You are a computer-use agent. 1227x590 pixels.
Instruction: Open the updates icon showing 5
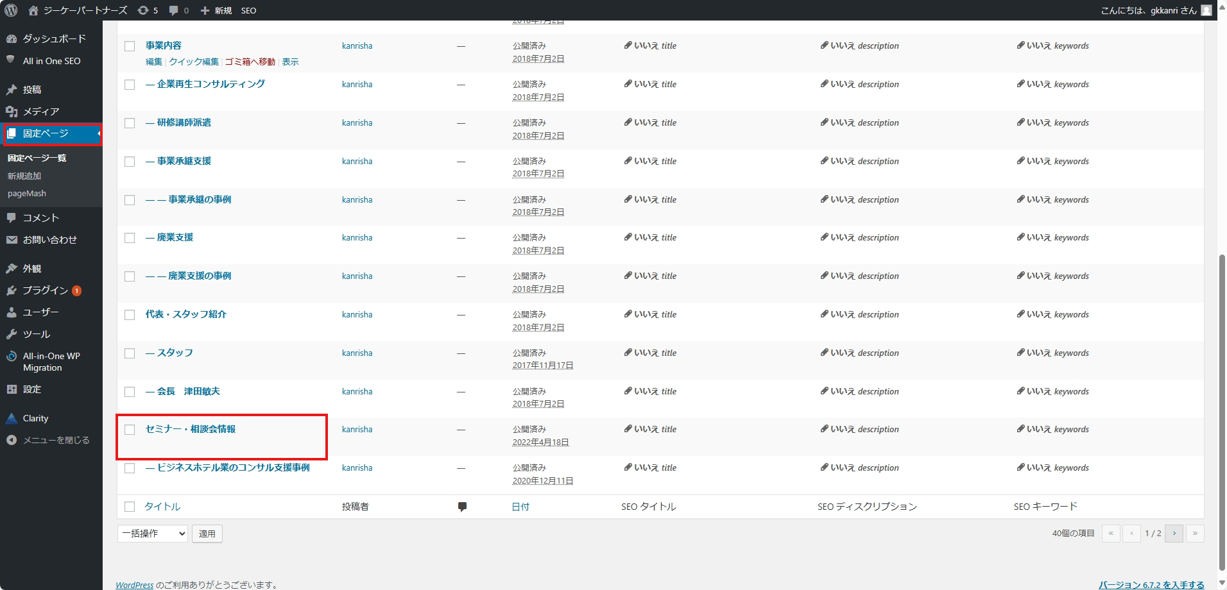pos(148,10)
